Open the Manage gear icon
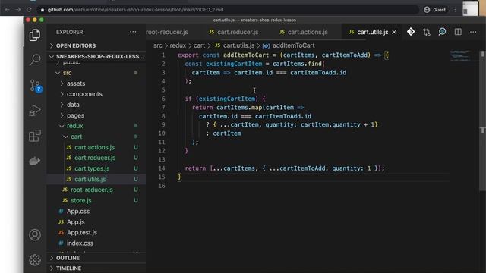Viewport: 486px width, 273px height. (x=35, y=259)
